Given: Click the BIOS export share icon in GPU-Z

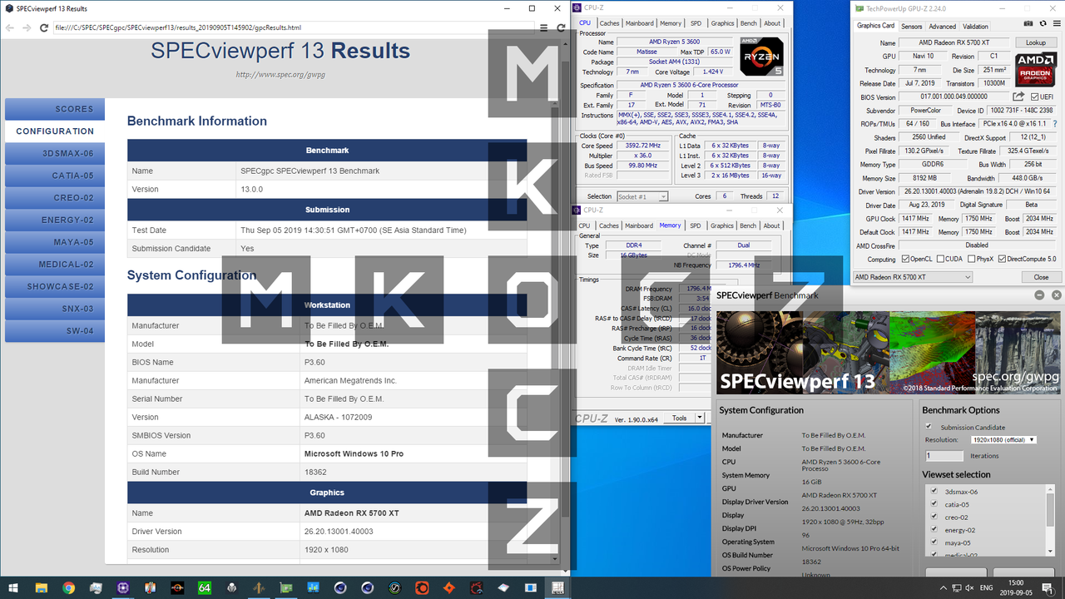Looking at the screenshot, I should pos(1018,97).
